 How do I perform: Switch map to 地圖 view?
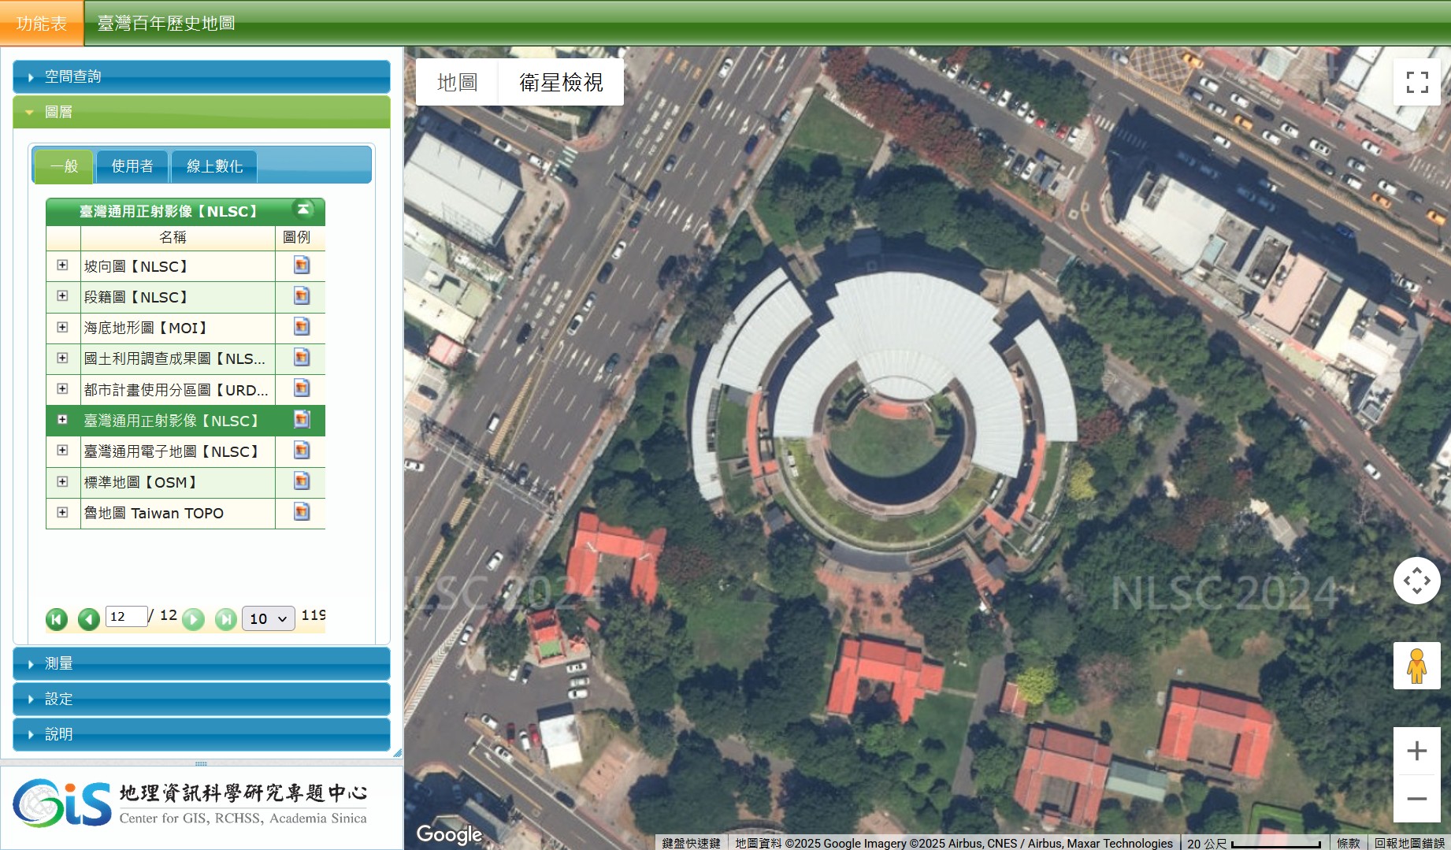457,82
